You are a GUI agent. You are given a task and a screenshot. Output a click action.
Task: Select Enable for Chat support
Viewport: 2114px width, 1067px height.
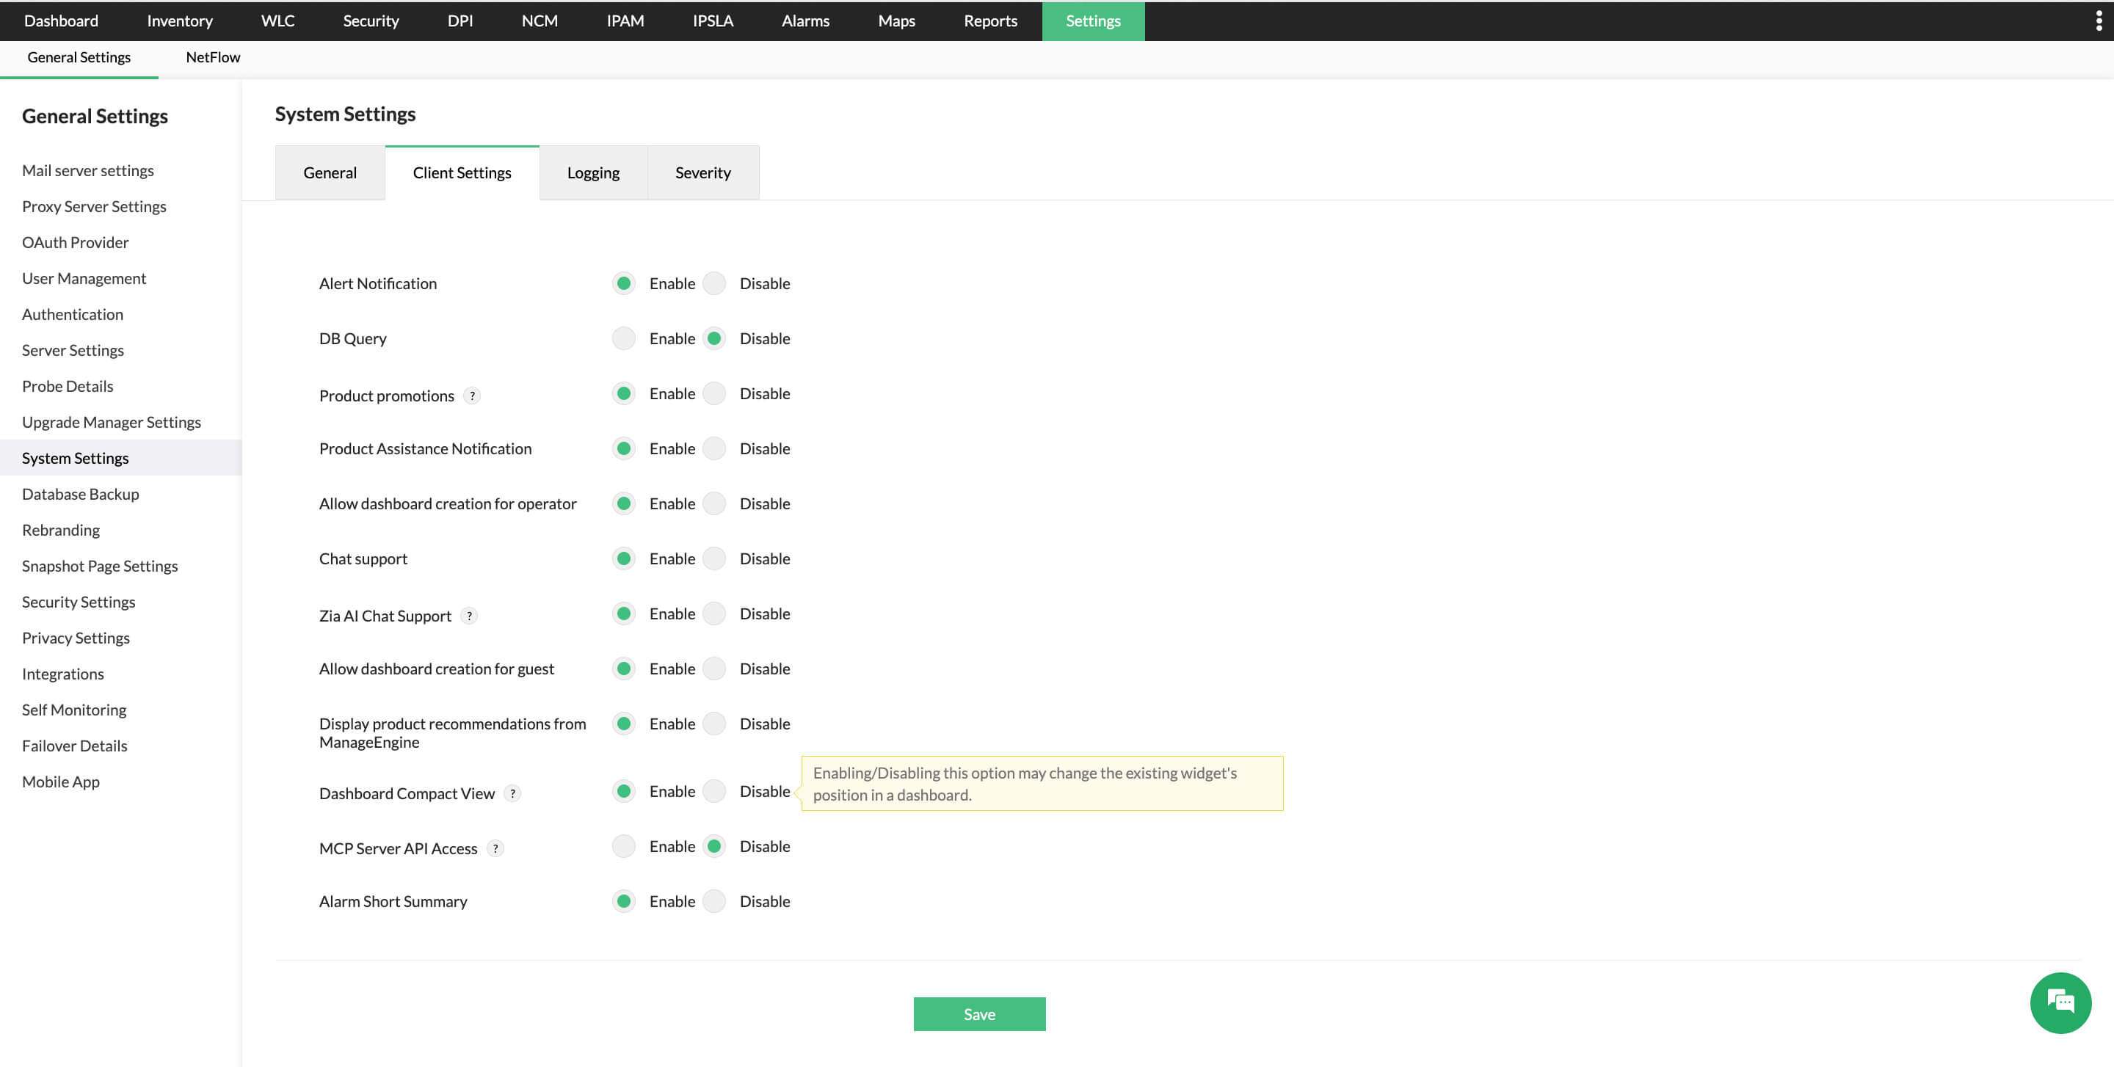[x=624, y=558]
